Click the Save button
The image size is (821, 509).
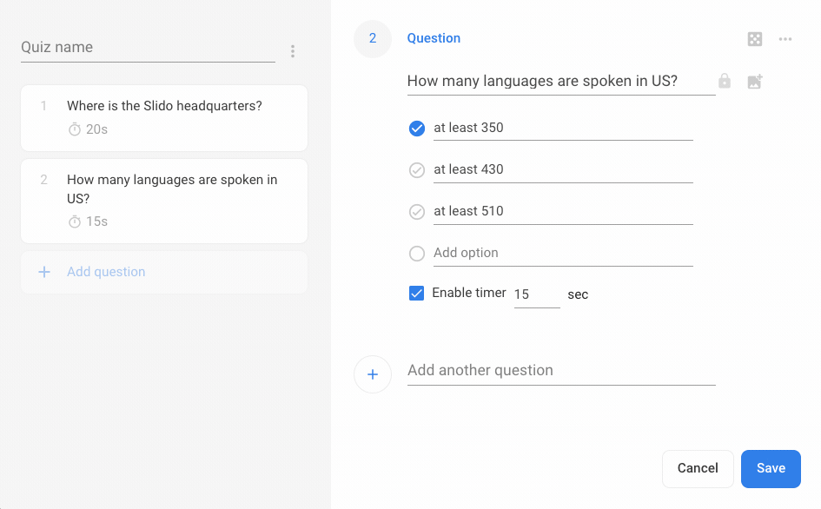pos(771,469)
